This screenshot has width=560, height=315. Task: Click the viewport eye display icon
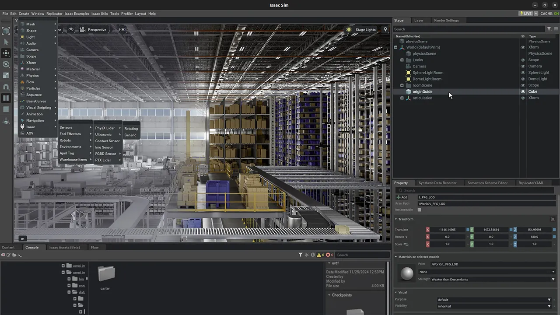pos(71,30)
